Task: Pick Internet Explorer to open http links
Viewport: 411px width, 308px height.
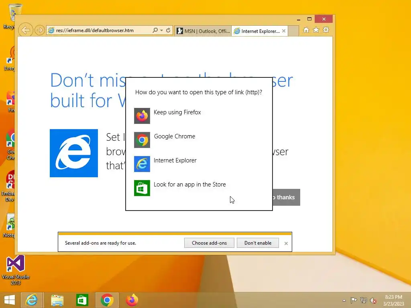Action: click(x=199, y=164)
